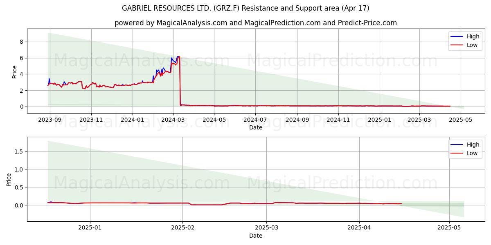
Task: Click the price value 6 on top axis
Action: click(x=22, y=58)
